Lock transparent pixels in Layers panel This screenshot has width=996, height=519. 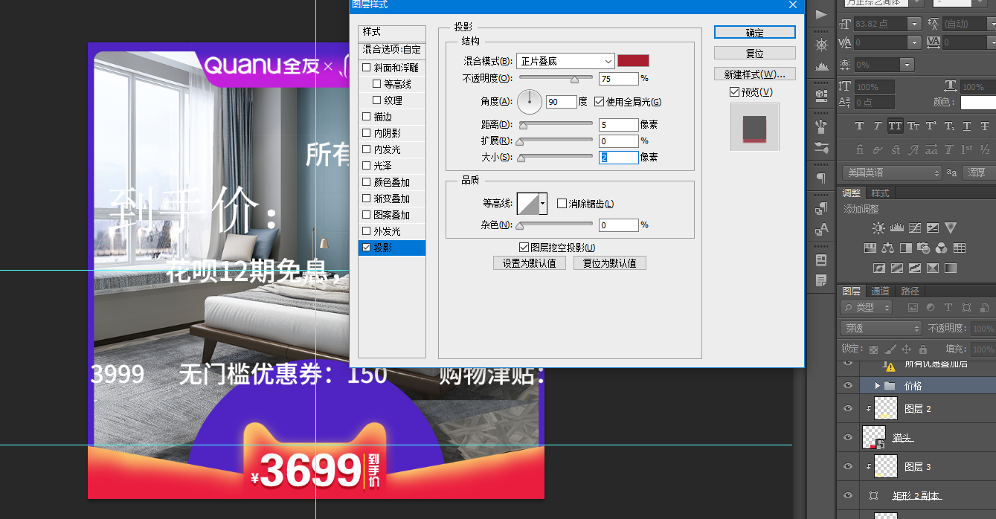click(x=873, y=349)
